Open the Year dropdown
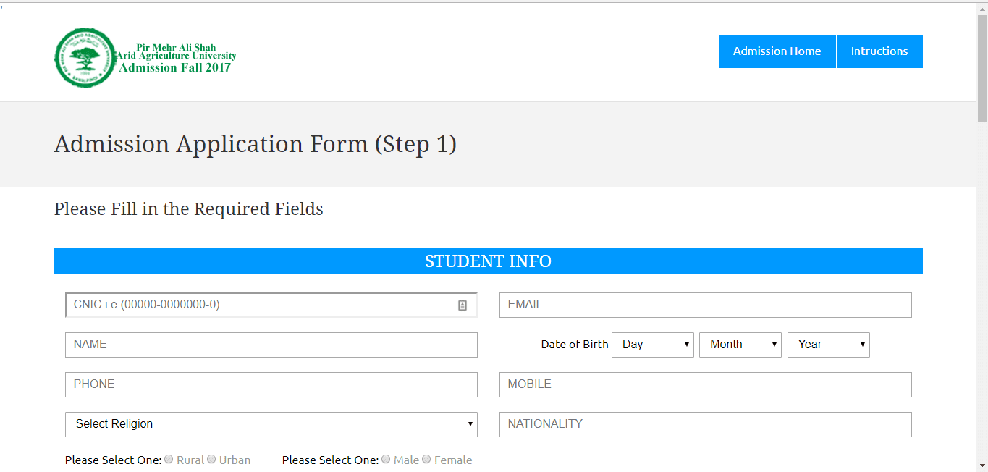 click(828, 345)
